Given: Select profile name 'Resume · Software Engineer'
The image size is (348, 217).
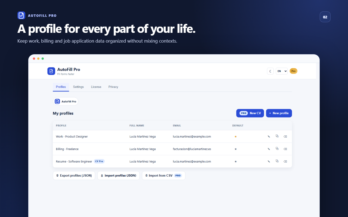Looking at the screenshot, I should (74, 161).
